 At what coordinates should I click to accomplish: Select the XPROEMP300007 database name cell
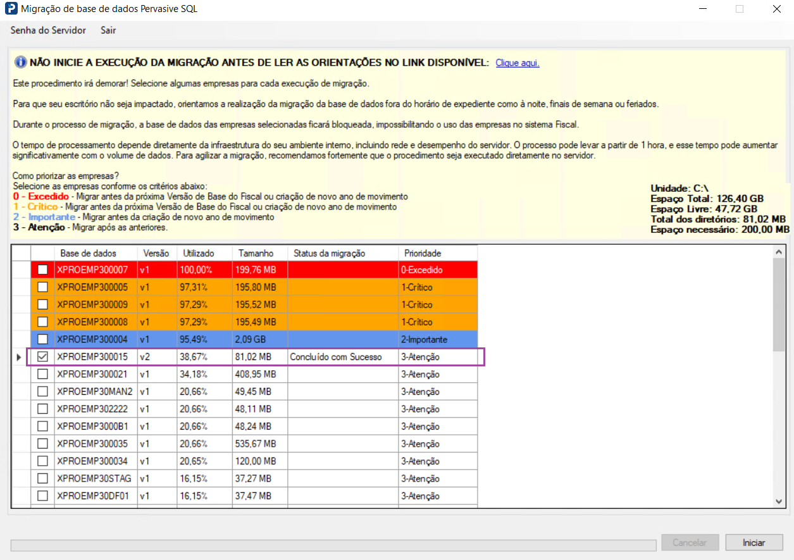point(96,270)
